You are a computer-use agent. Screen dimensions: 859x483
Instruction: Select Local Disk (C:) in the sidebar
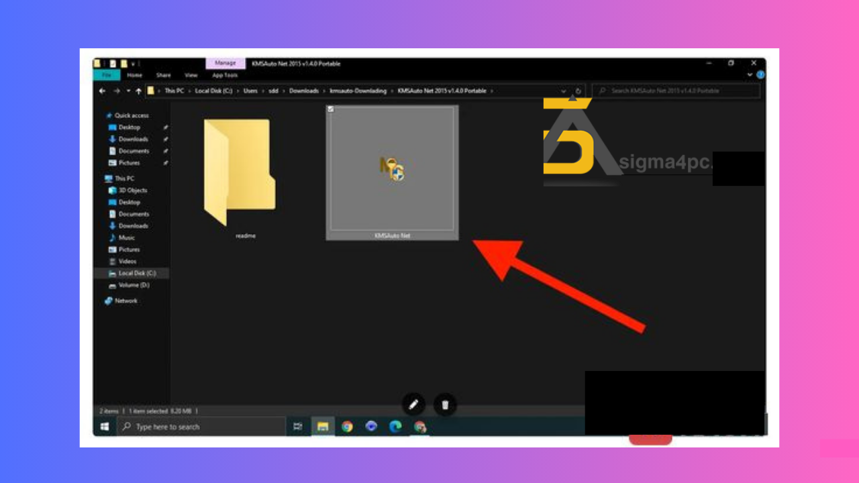(137, 273)
